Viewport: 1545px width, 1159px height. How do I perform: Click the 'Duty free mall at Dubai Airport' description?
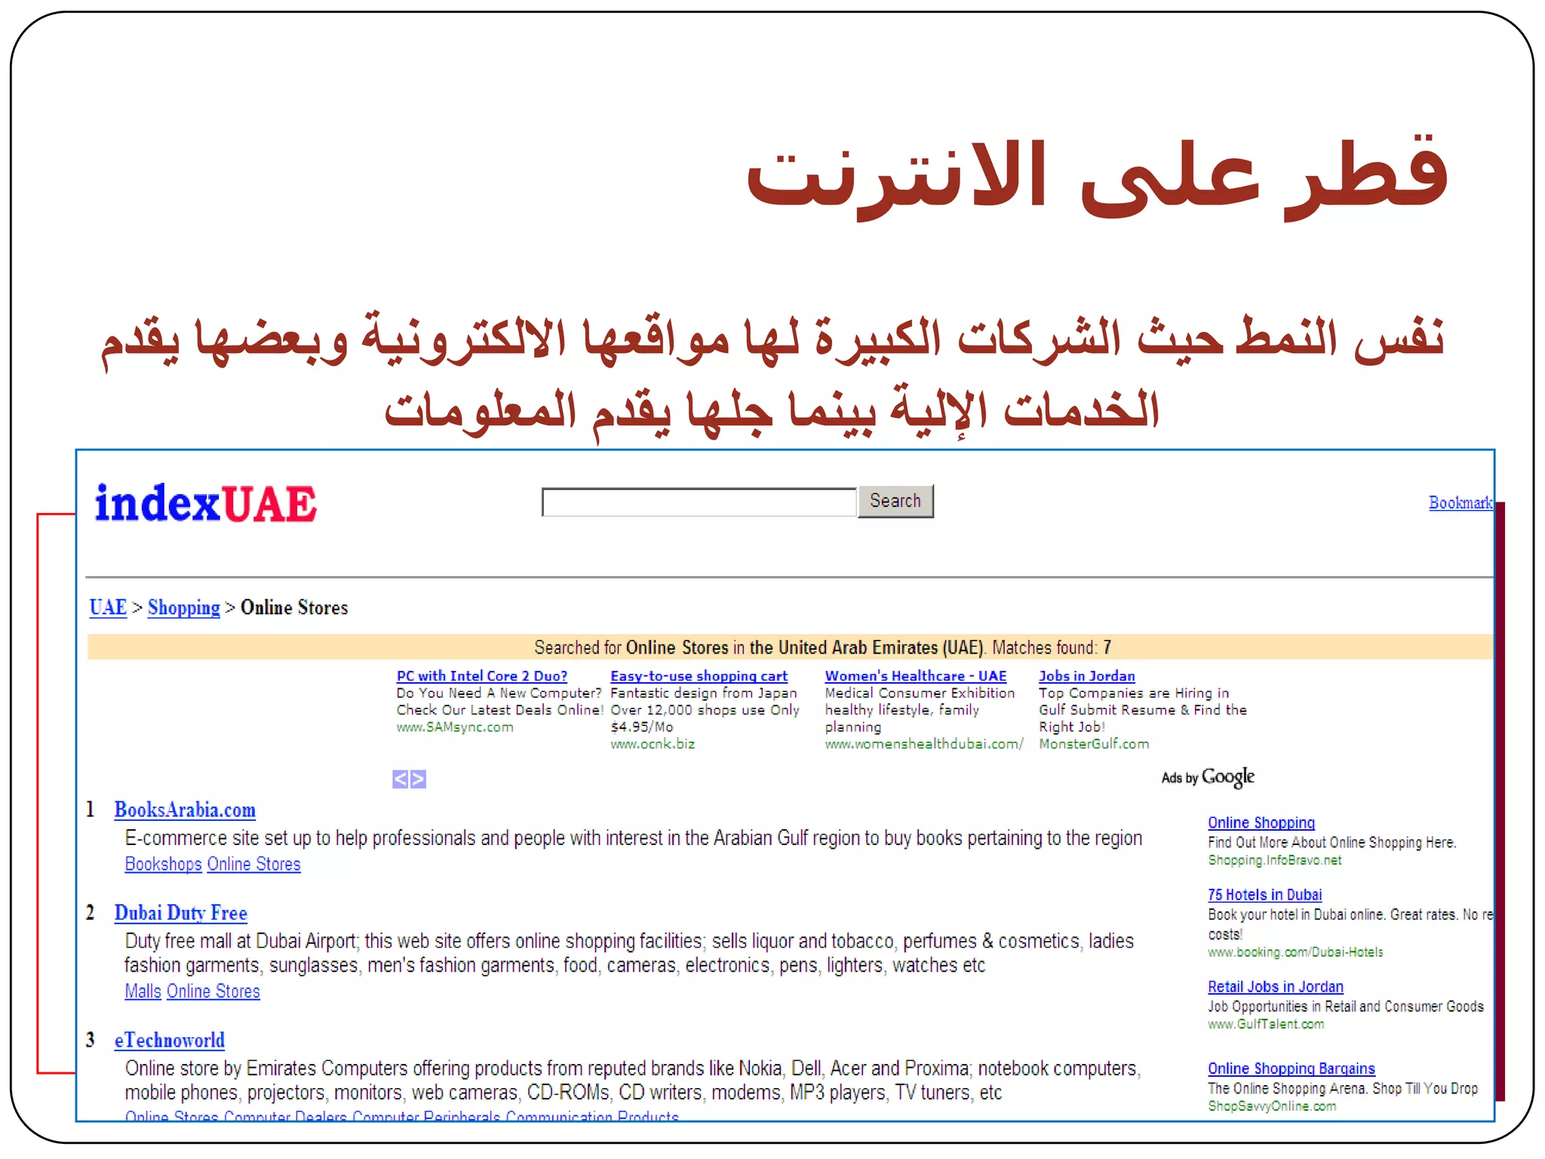pyautogui.click(x=629, y=953)
